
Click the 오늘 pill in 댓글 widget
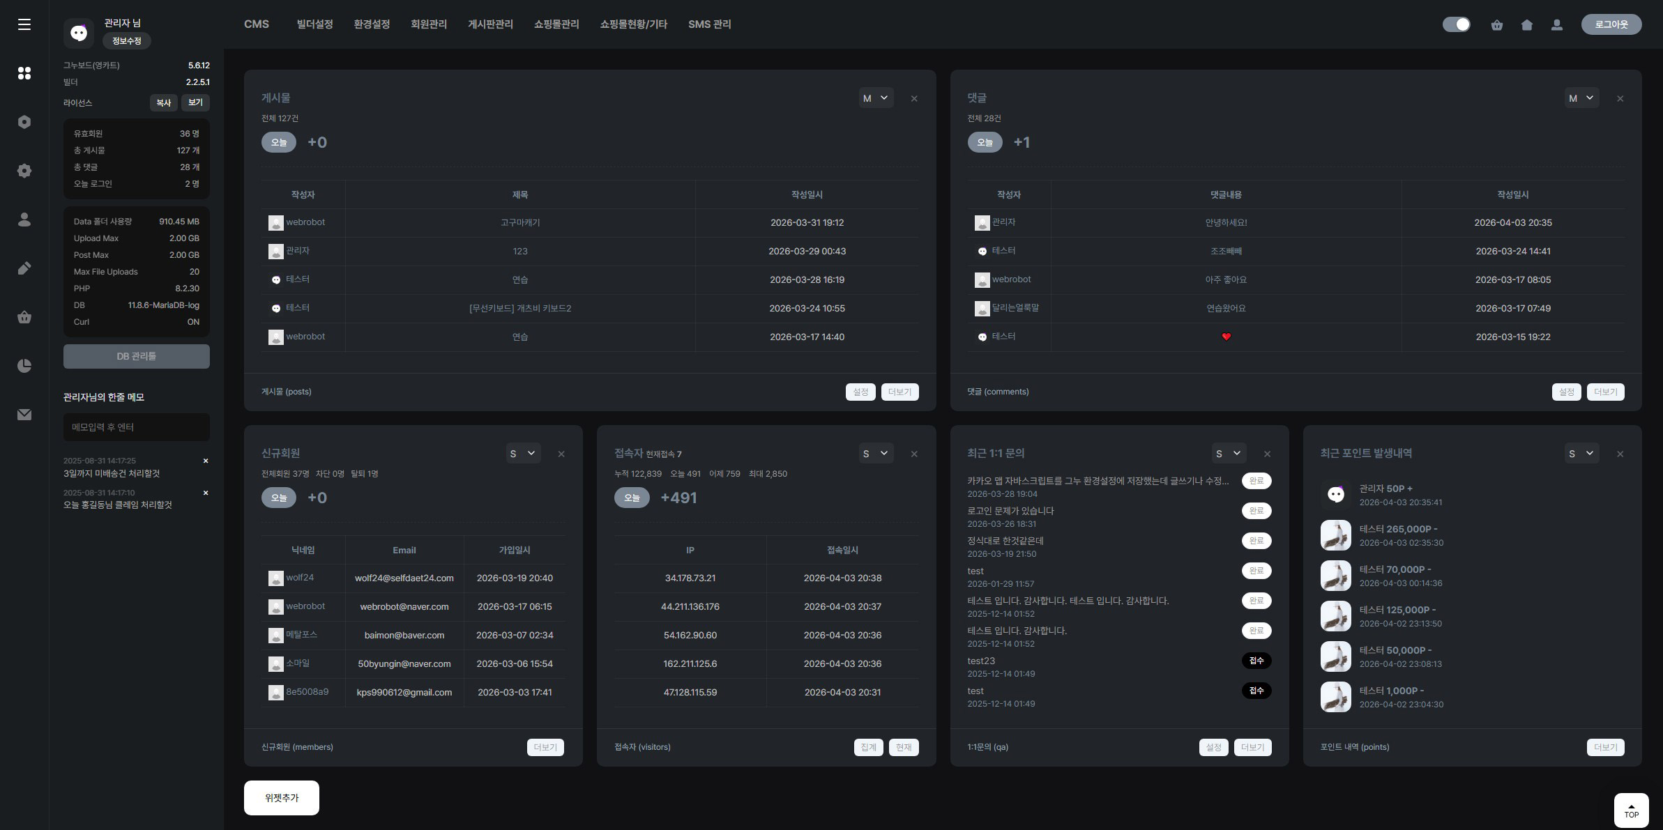pos(985,142)
